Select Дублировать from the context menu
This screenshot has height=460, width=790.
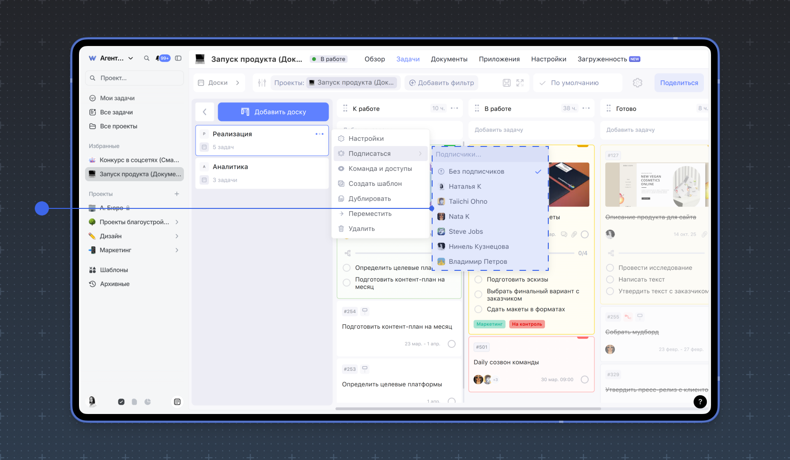tap(370, 199)
